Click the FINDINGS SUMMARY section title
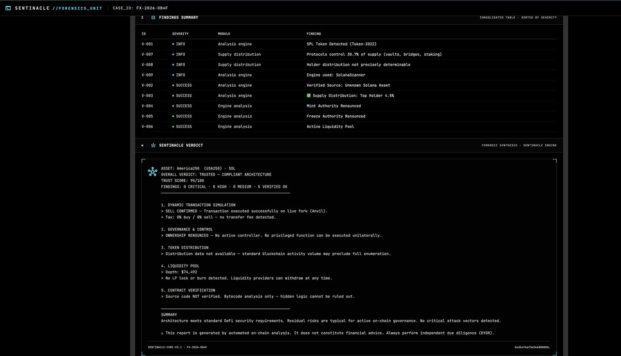Image resolution: width=621 pixels, height=356 pixels. [179, 18]
